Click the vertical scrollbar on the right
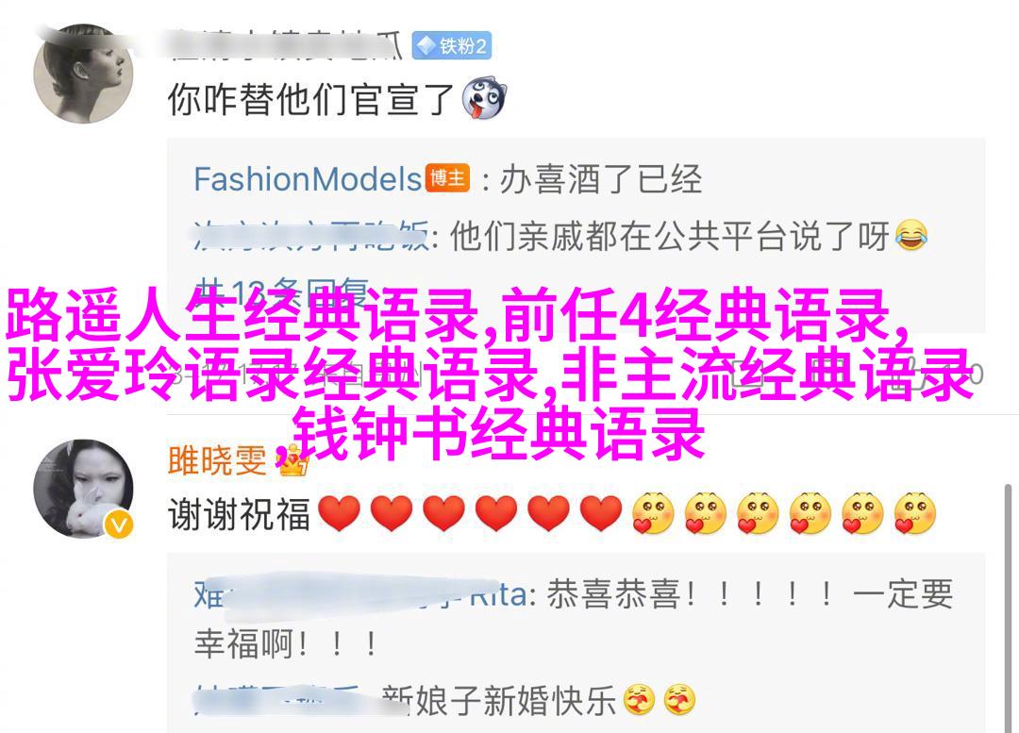The image size is (1019, 733). [x=1008, y=608]
